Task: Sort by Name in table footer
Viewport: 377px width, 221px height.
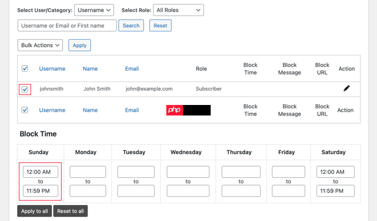Action: pos(90,110)
